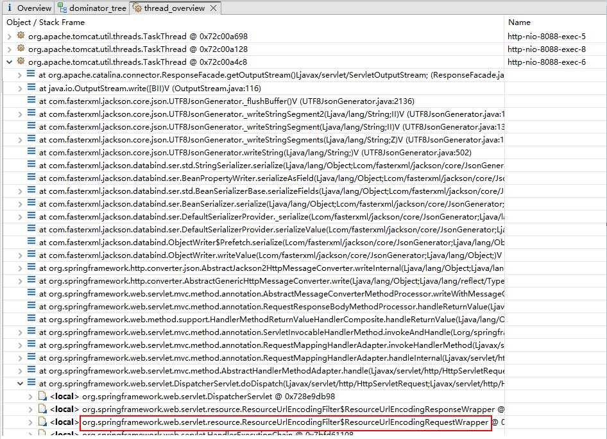Click the local variable icon for DispatcherServlet @ 0x728e9db98

point(42,396)
